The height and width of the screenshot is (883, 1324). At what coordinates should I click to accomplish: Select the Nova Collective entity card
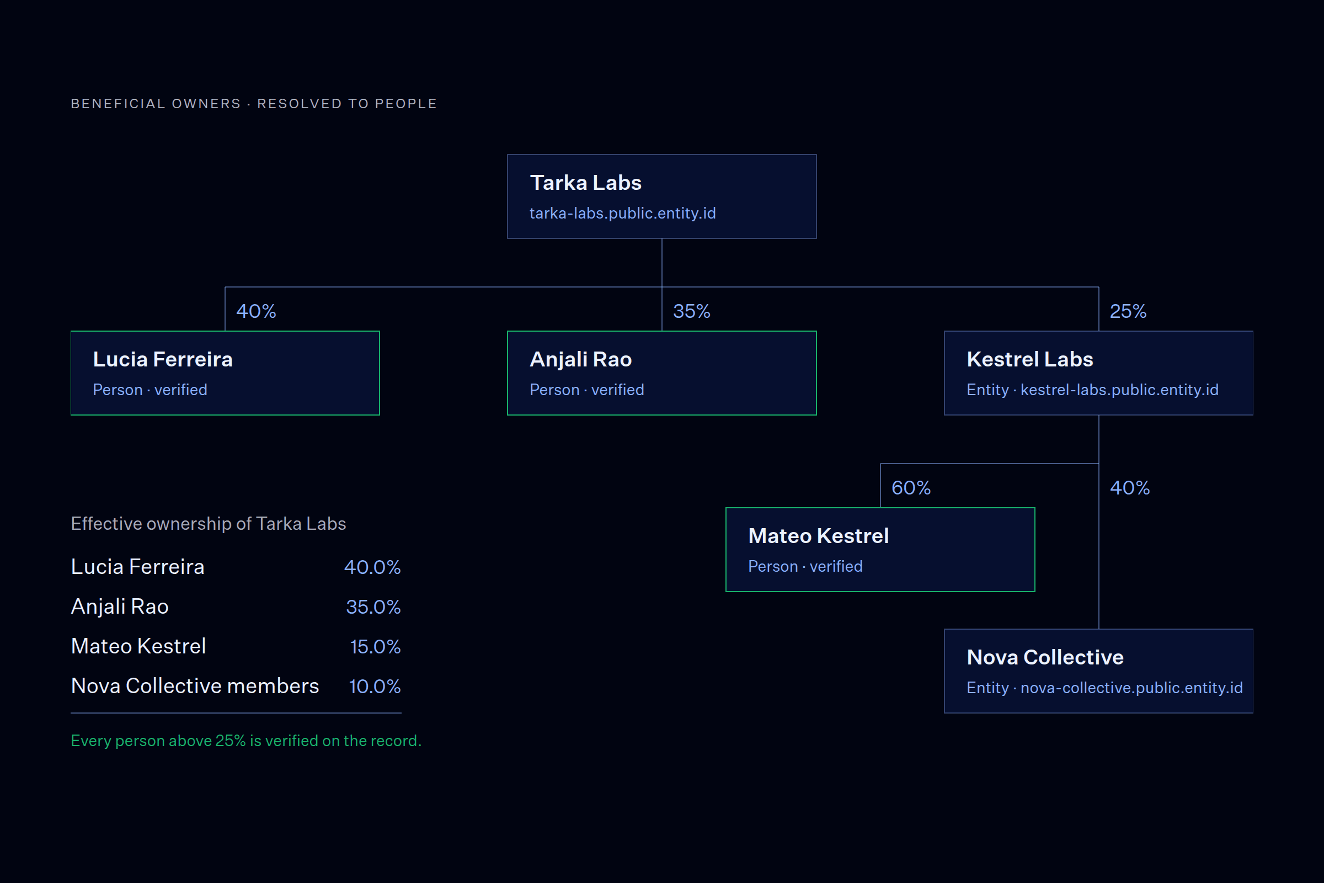point(1098,671)
